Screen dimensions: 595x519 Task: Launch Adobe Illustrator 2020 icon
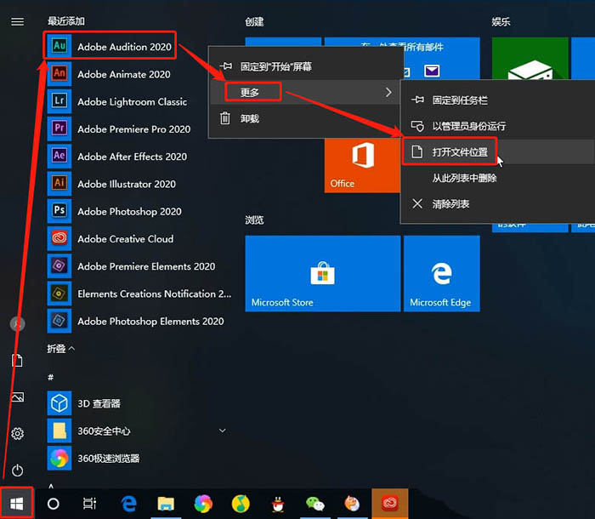coord(59,183)
